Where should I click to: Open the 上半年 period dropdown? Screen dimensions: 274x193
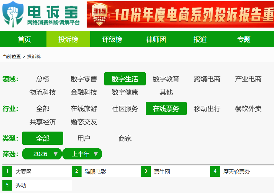pyautogui.click(x=82, y=154)
